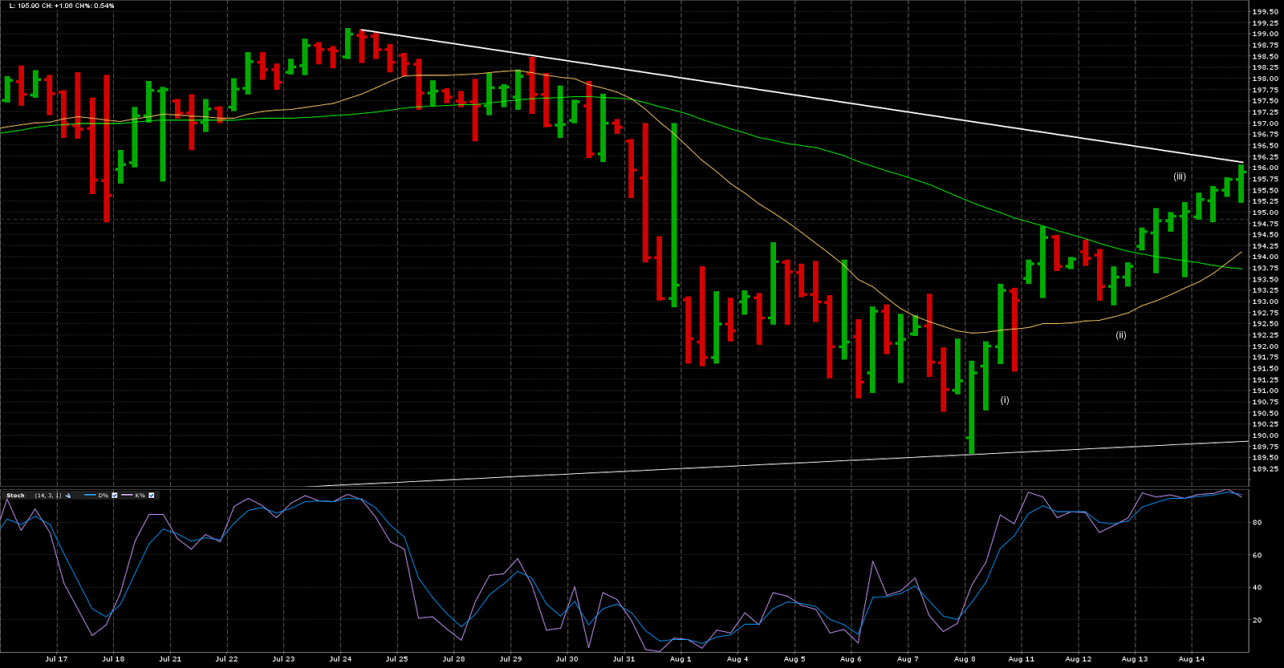The width and height of the screenshot is (1284, 668).
Task: Click the Aug 1 date label
Action: [681, 659]
